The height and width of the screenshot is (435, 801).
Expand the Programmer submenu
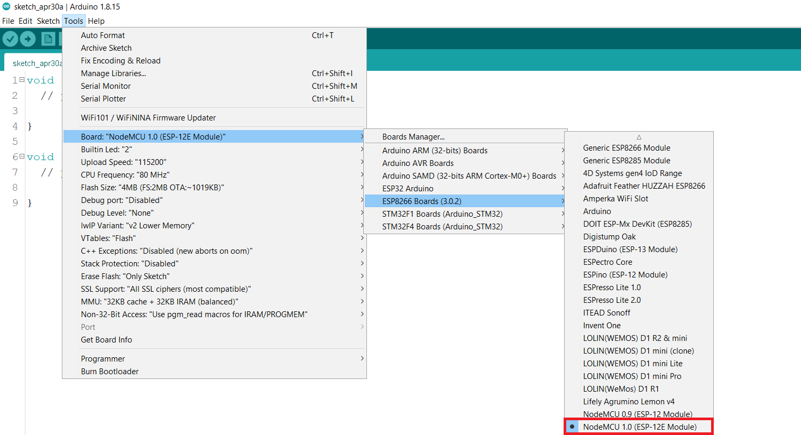pyautogui.click(x=214, y=359)
